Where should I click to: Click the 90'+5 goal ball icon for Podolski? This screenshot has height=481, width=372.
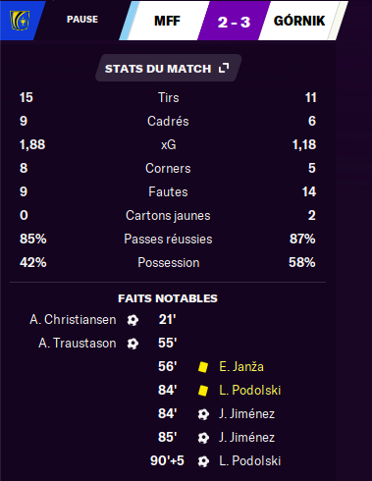[x=203, y=461]
